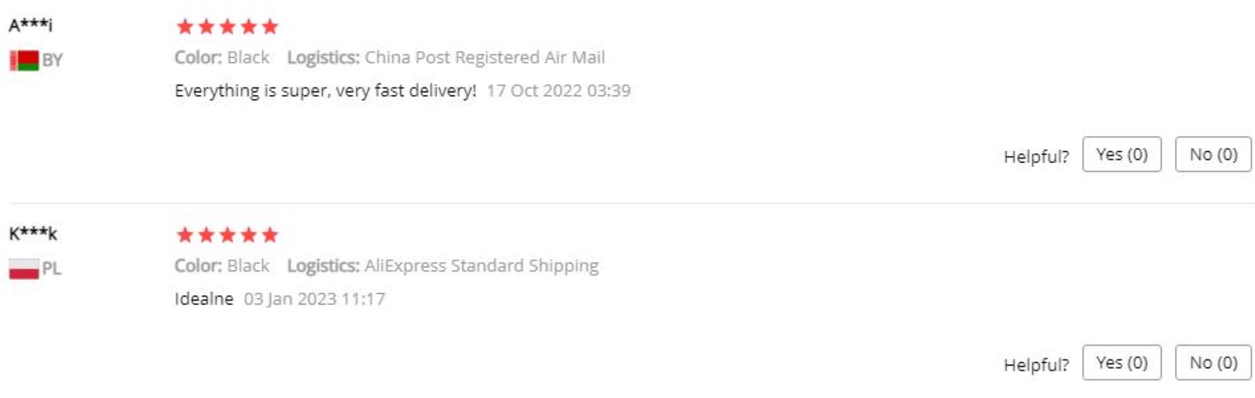Click AliExpress Standard Shipping logistics text
The height and width of the screenshot is (398, 1255).
tap(481, 266)
